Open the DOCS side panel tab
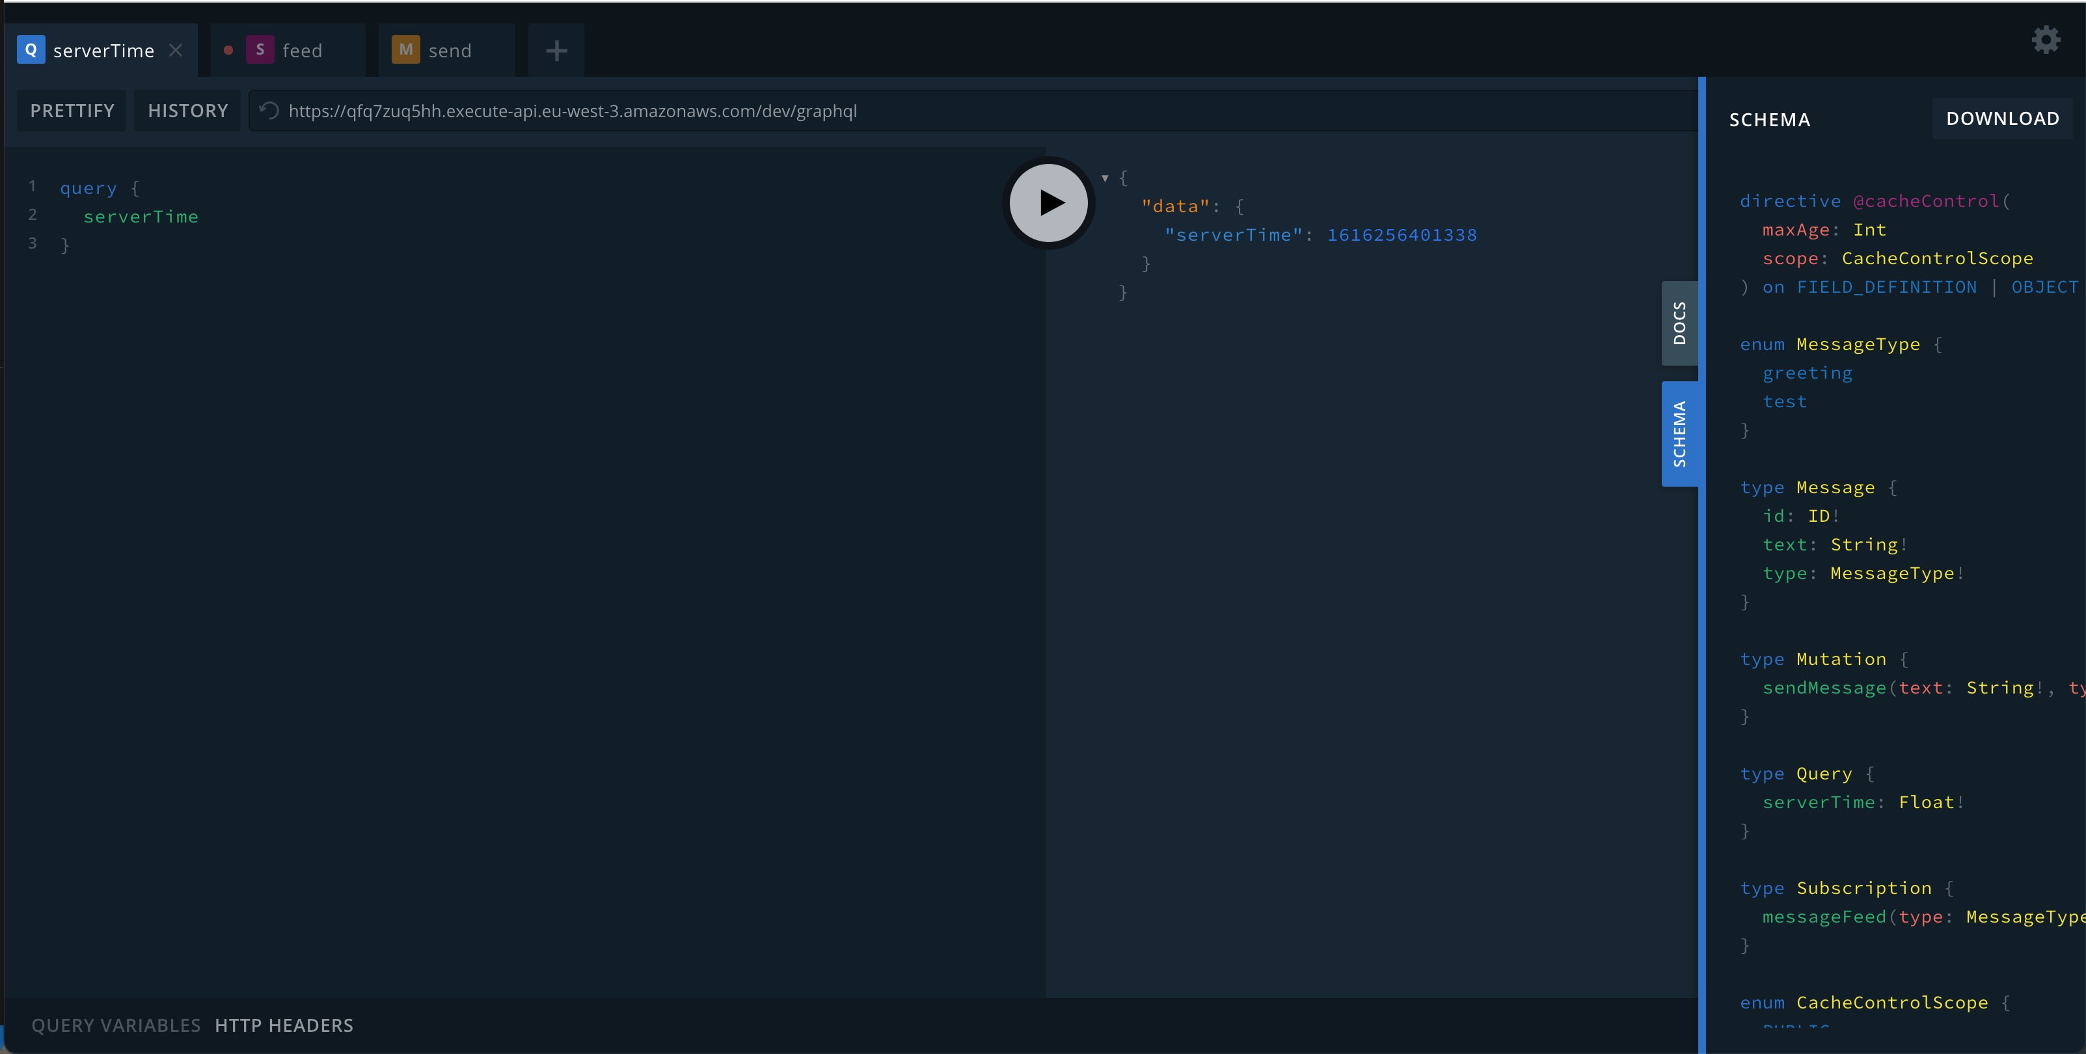Viewport: 2086px width, 1054px height. pyautogui.click(x=1679, y=323)
